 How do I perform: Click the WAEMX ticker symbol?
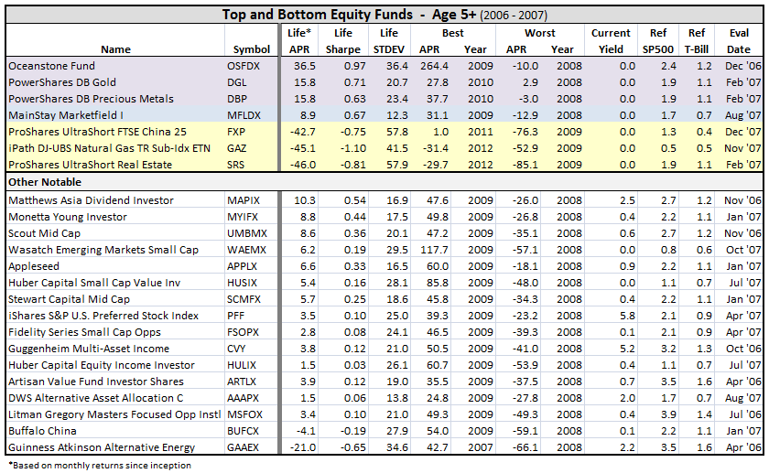click(x=247, y=249)
